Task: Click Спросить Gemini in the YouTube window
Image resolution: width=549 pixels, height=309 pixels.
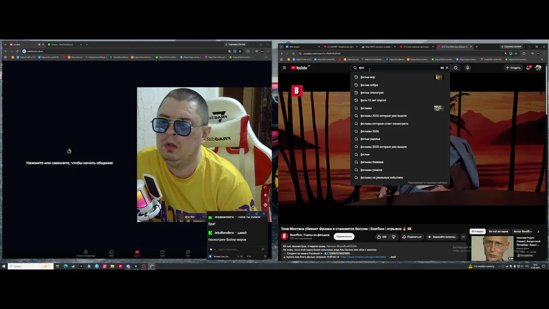Action: coord(512,46)
